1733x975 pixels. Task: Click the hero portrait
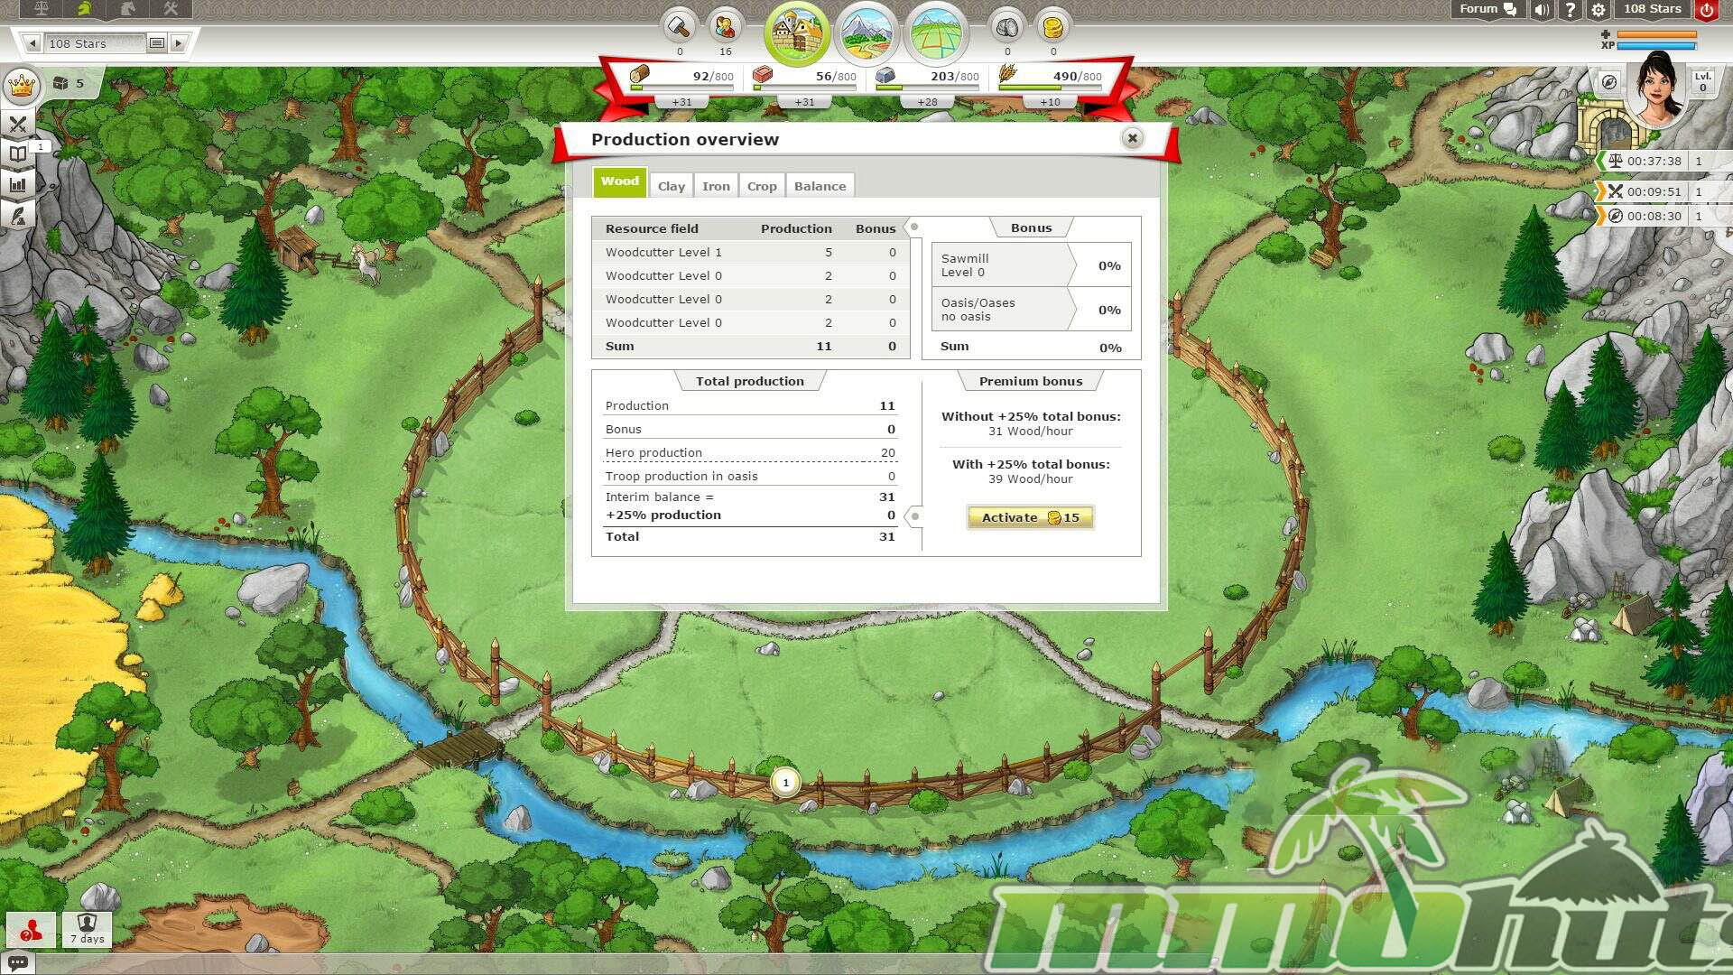point(1657,90)
